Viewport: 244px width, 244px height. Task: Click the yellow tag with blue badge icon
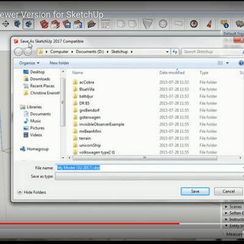224,24
